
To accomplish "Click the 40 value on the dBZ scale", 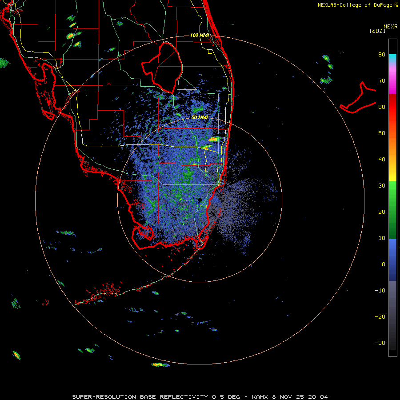I will coord(382,160).
